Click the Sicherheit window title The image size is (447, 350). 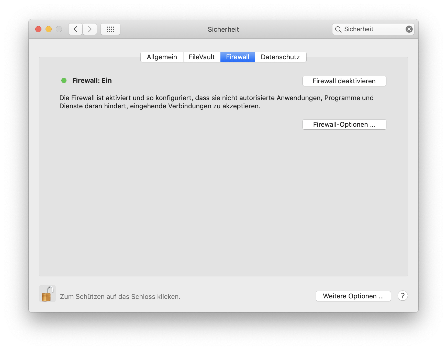[x=223, y=29]
